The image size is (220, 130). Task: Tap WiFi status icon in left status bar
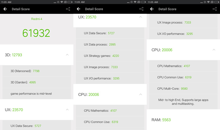tap(62, 2)
